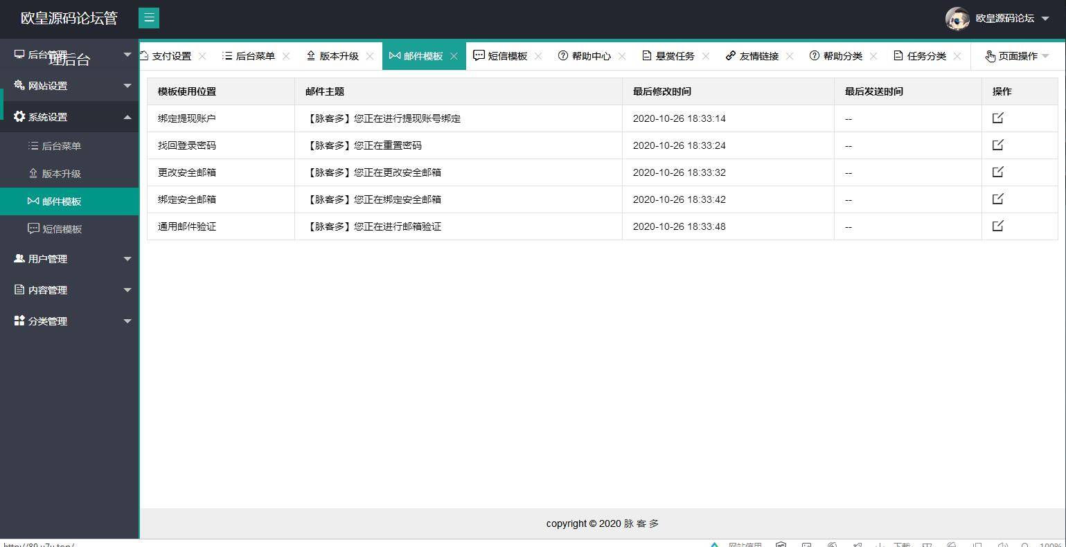Close the 支付设置 tab
This screenshot has height=547, width=1066.
(202, 55)
